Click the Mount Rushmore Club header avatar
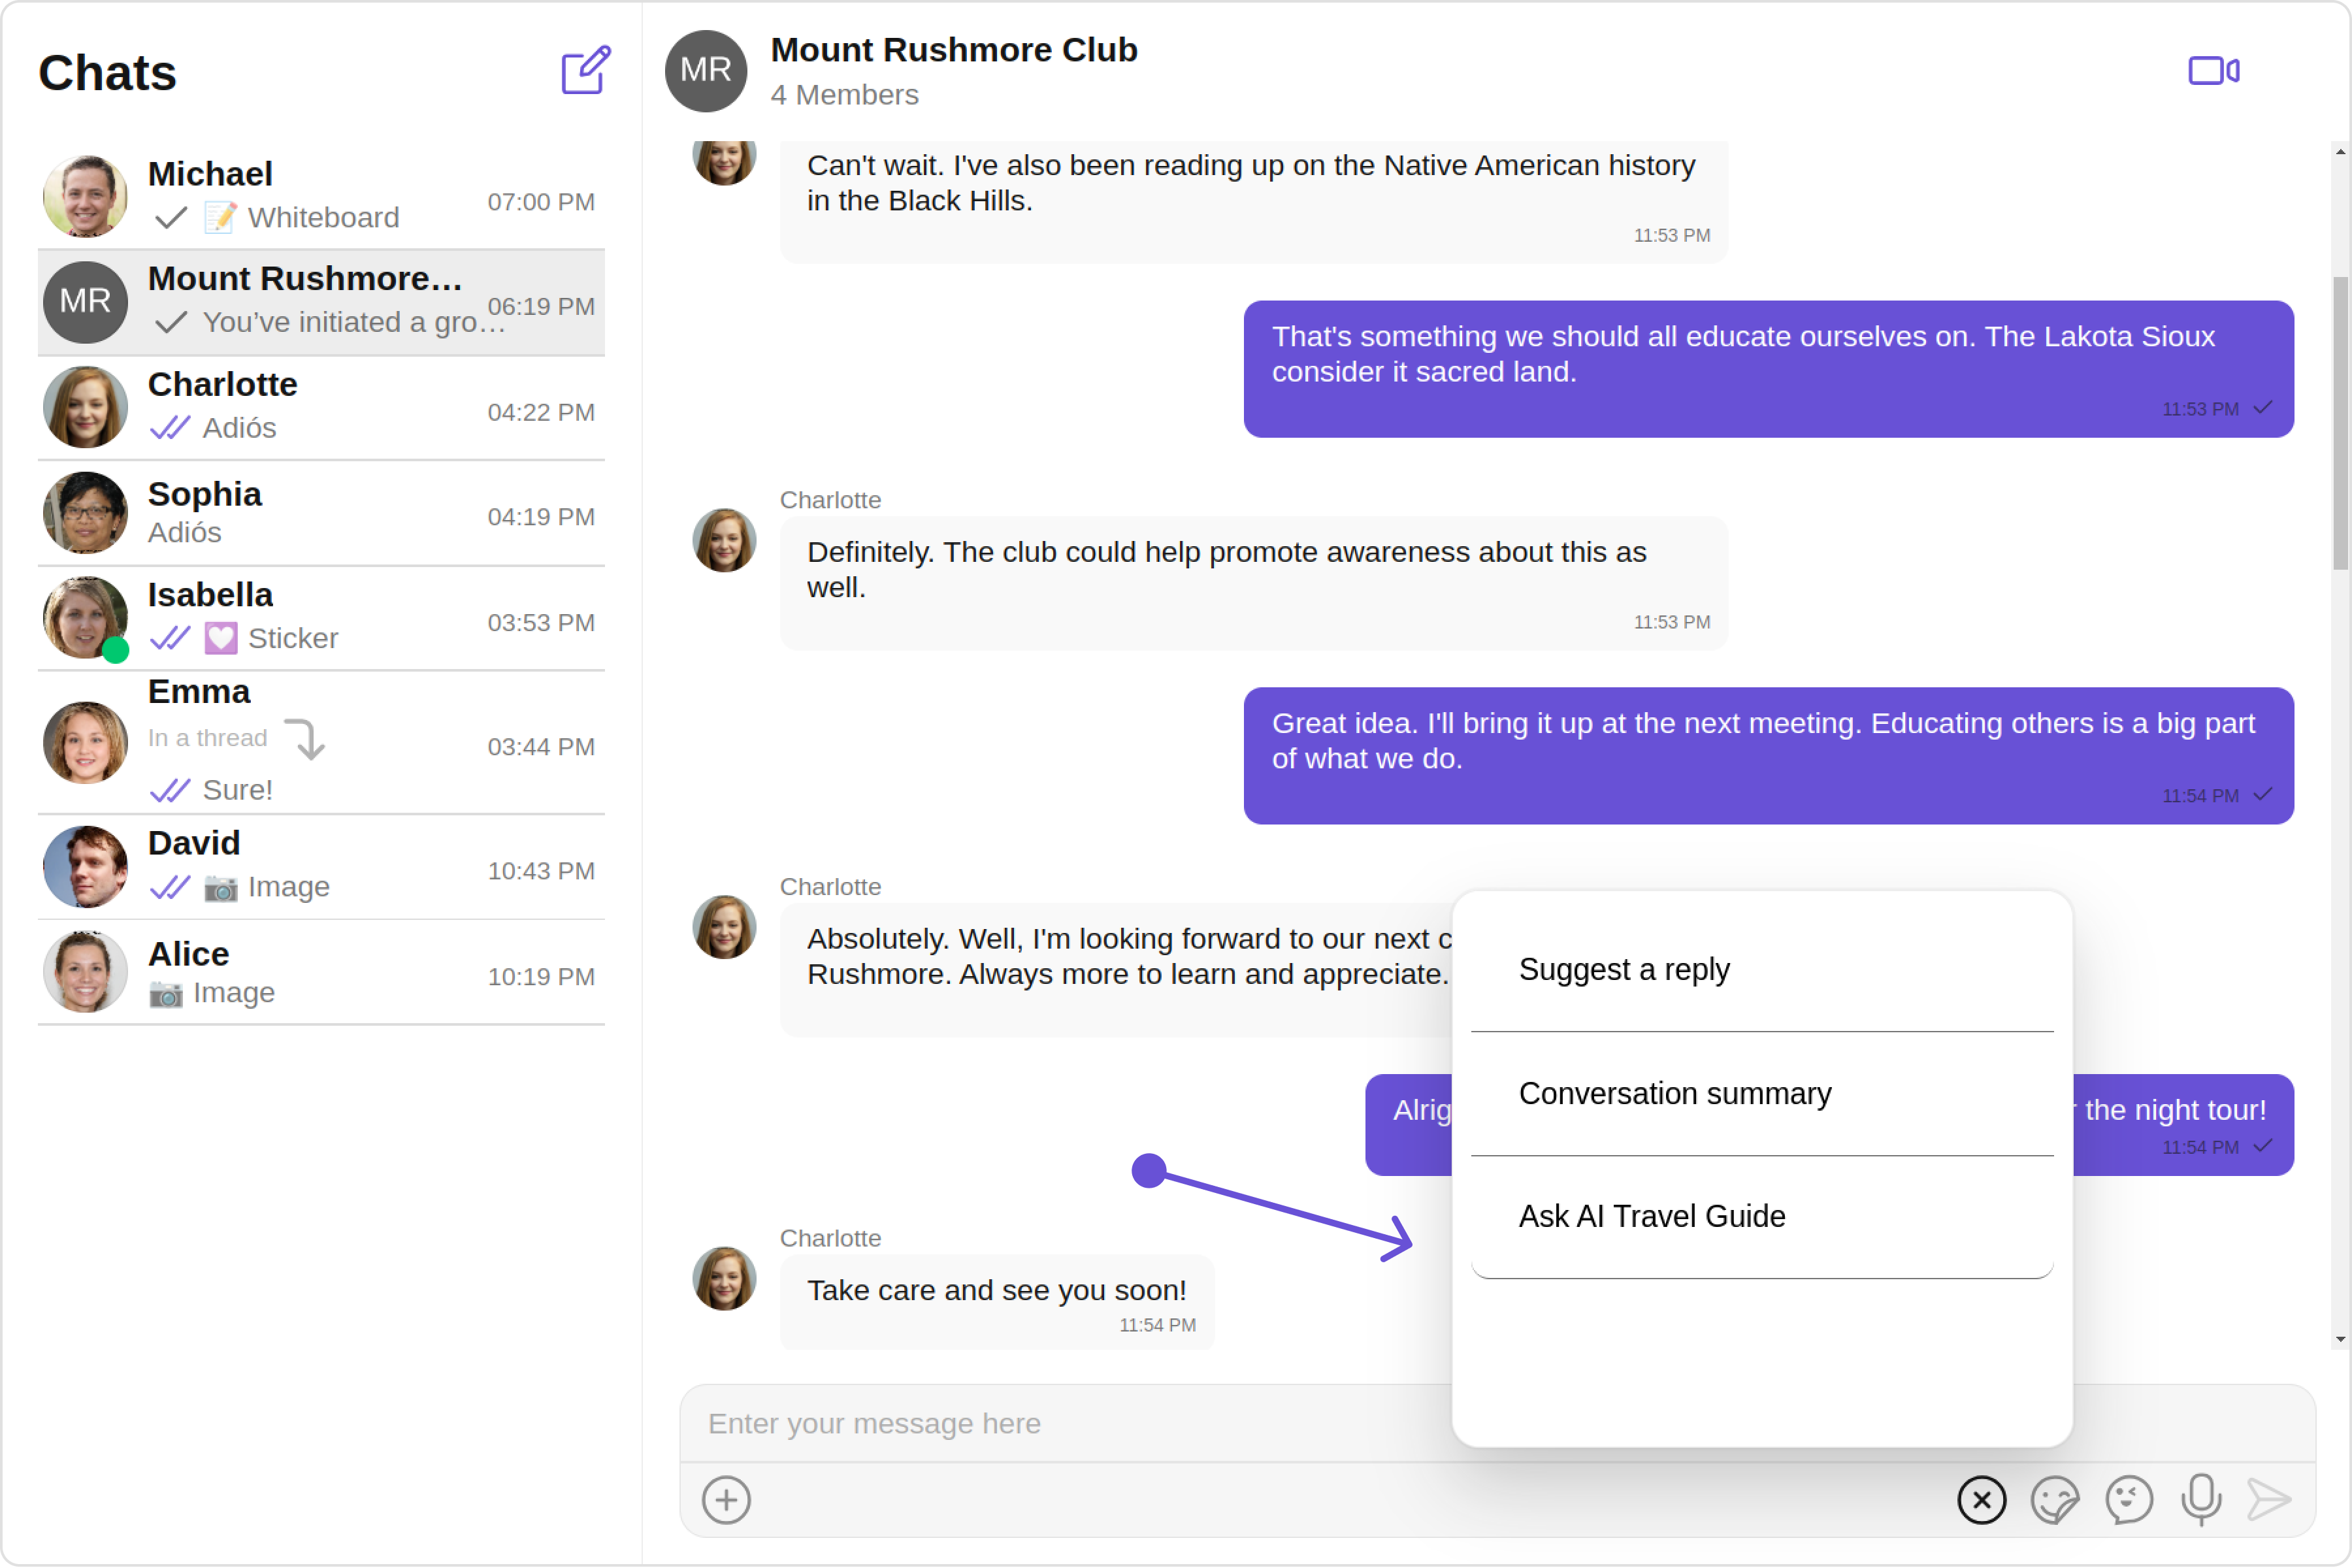The height and width of the screenshot is (1568, 2352). pyautogui.click(x=705, y=71)
